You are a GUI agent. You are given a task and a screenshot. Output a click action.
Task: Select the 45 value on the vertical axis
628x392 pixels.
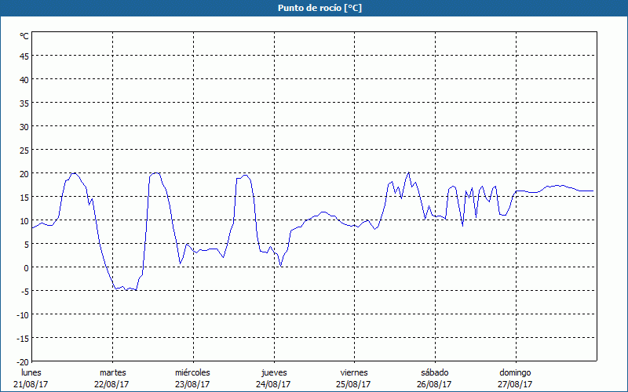pyautogui.click(x=24, y=56)
